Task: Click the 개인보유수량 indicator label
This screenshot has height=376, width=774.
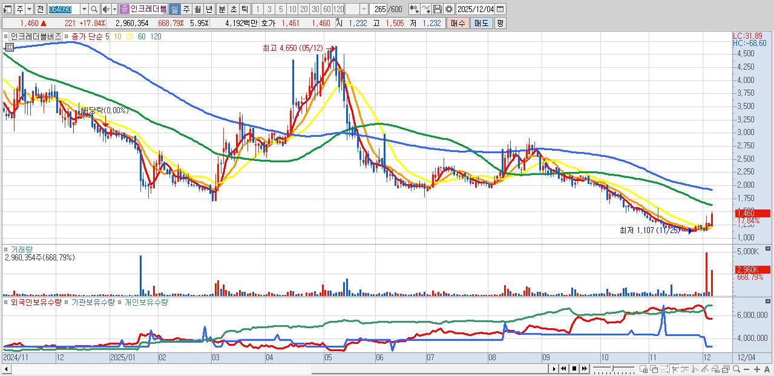Action: [x=146, y=302]
